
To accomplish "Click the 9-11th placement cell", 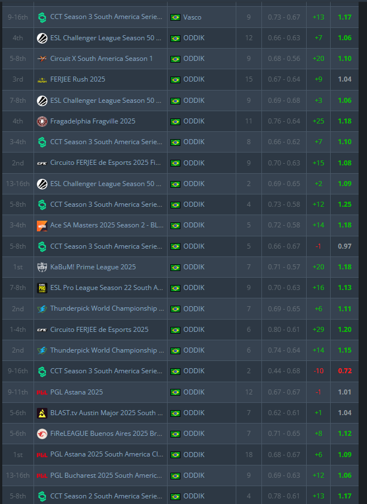I will coord(18,392).
